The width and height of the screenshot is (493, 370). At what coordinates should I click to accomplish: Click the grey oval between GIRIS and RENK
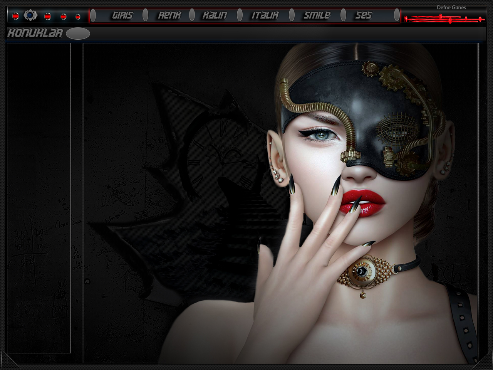[x=145, y=15]
